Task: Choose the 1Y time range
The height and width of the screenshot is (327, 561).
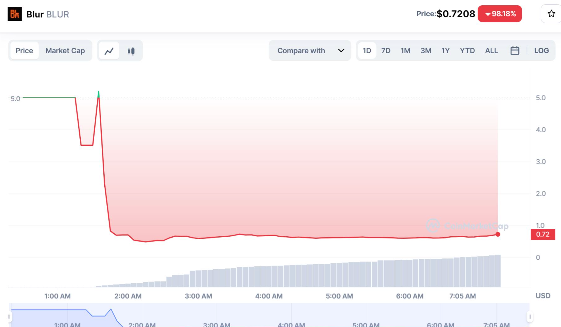Action: [445, 51]
